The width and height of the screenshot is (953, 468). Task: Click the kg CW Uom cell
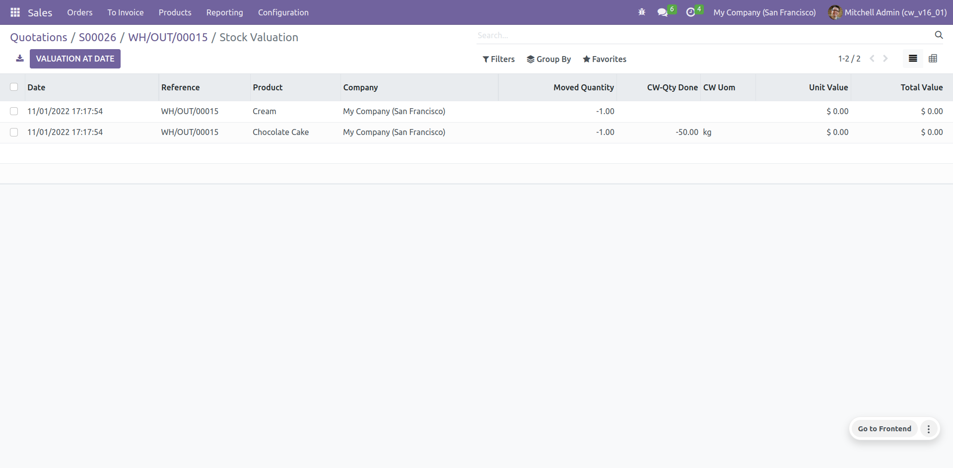coord(728,132)
